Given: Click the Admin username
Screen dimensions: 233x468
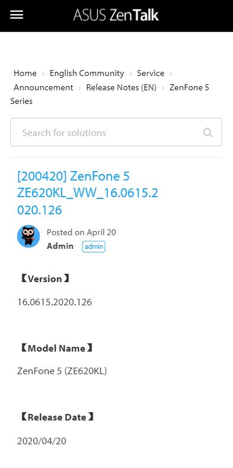Looking at the screenshot, I should [x=60, y=246].
